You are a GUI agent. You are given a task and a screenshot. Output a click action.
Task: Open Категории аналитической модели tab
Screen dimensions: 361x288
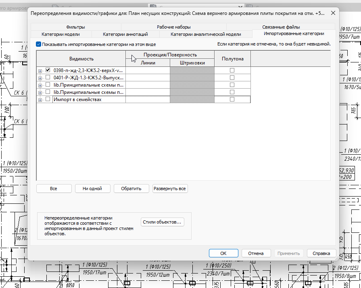pyautogui.click(x=206, y=34)
